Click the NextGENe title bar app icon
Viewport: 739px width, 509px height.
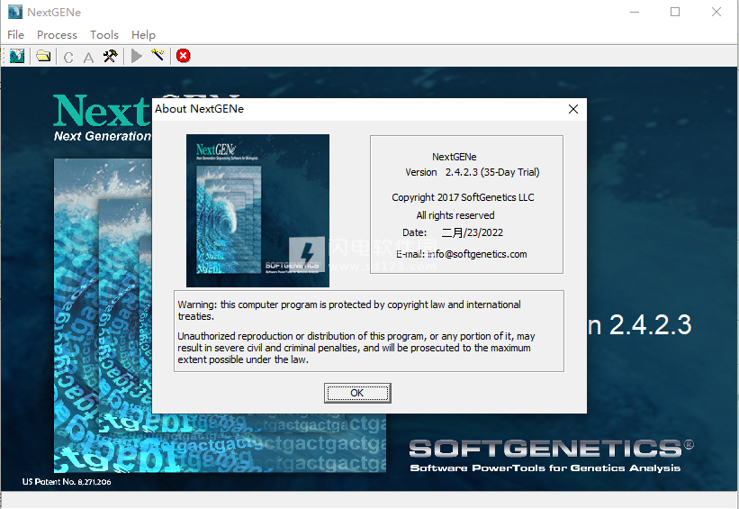click(x=15, y=12)
